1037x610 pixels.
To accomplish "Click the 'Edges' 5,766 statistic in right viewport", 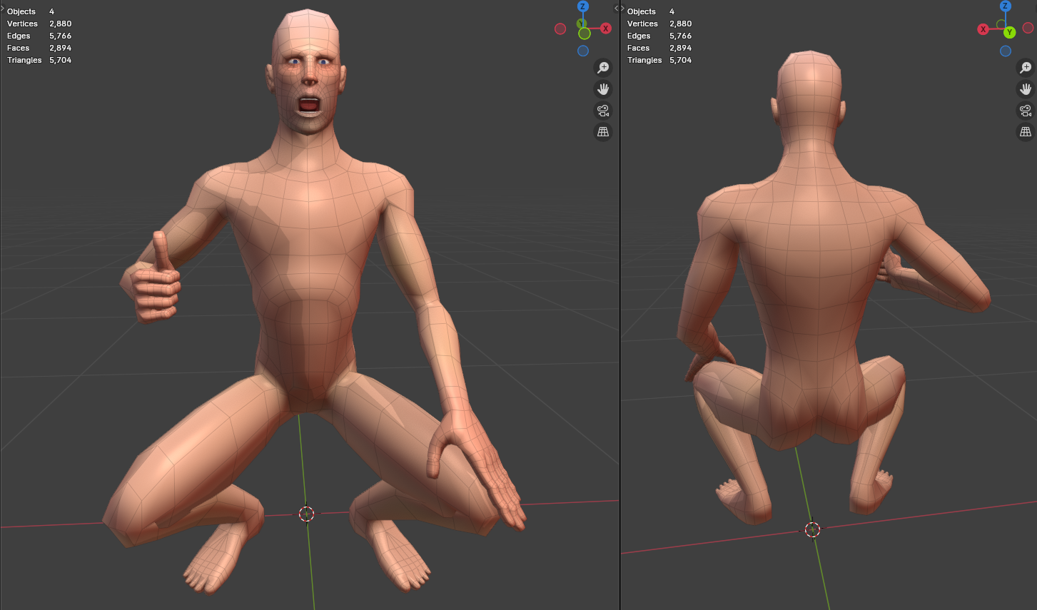I will pos(659,36).
